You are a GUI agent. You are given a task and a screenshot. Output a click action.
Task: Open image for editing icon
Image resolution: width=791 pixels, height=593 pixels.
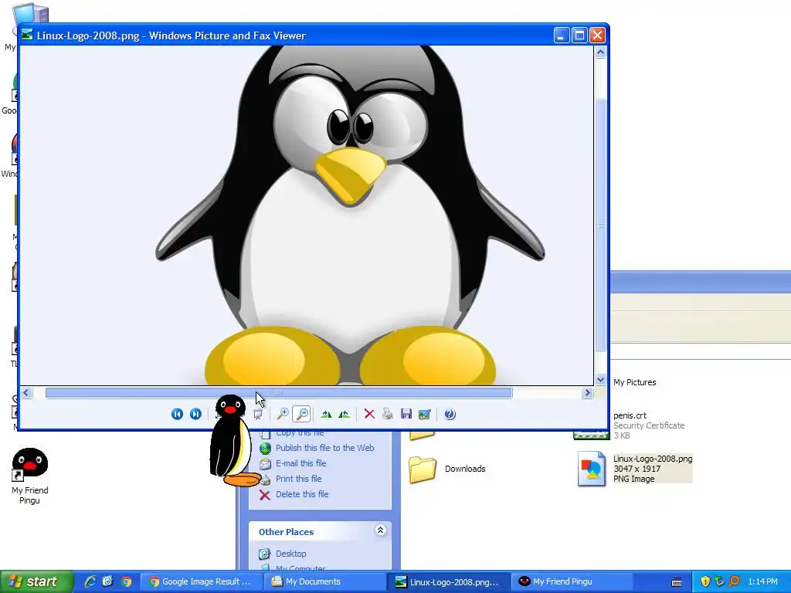(425, 414)
